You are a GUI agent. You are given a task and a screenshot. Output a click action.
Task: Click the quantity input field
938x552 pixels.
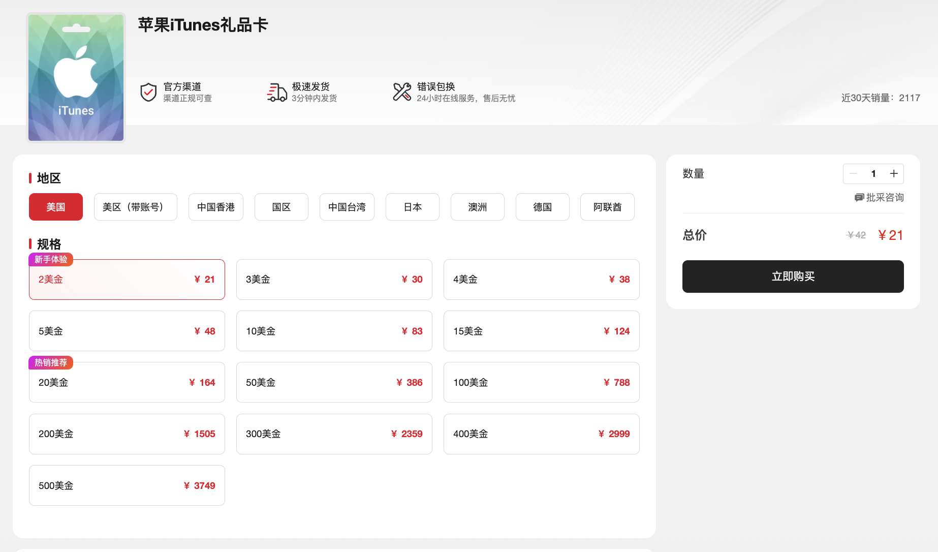873,173
